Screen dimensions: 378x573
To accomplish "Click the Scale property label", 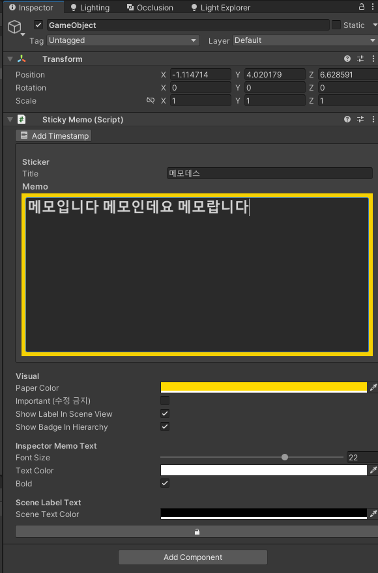I will tap(26, 100).
